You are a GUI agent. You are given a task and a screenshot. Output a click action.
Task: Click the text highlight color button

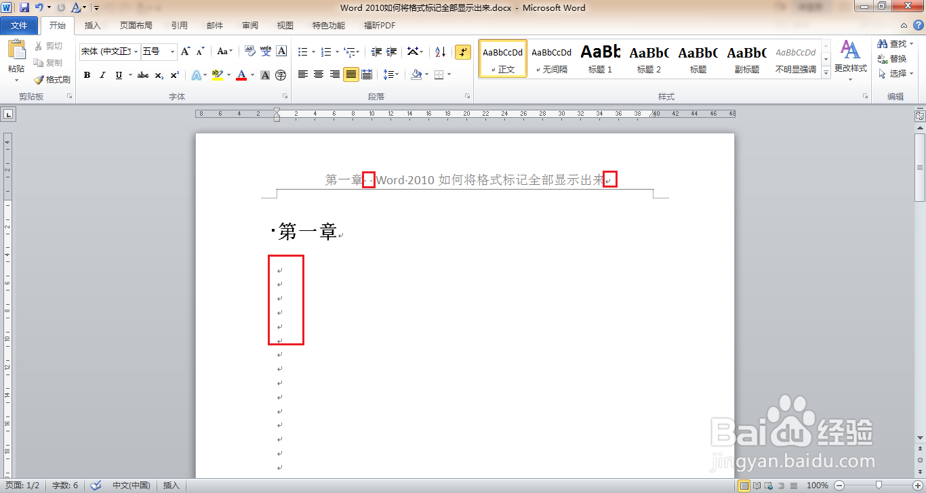pos(217,75)
